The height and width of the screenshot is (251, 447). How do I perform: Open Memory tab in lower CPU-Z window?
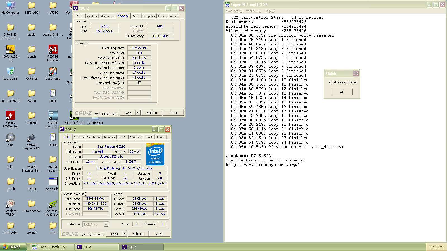pyautogui.click(x=110, y=137)
